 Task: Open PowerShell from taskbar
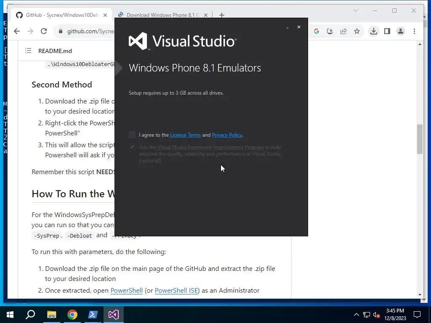[93, 315]
